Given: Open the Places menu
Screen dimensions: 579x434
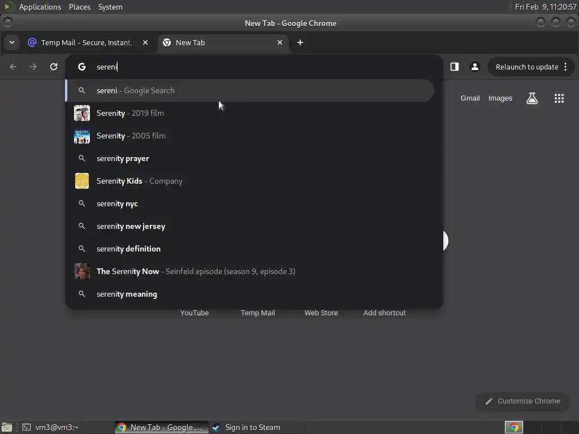Looking at the screenshot, I should (80, 7).
